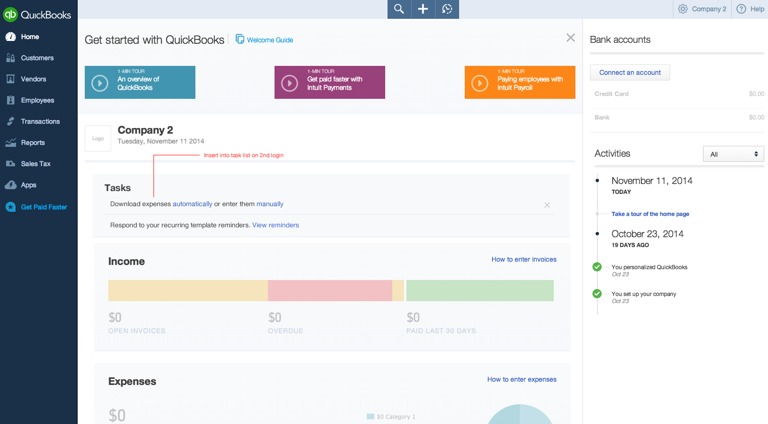Viewport: 768px width, 424px height.
Task: Click the Transactions sidebar icon
Action: click(10, 121)
